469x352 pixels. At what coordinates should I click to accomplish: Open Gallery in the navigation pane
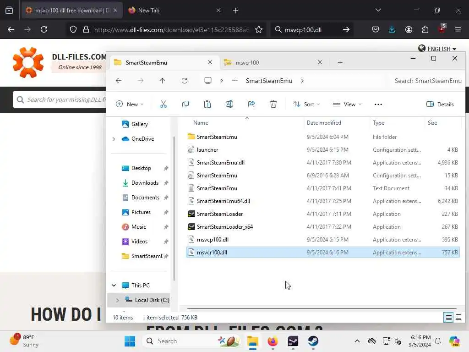coord(139,124)
